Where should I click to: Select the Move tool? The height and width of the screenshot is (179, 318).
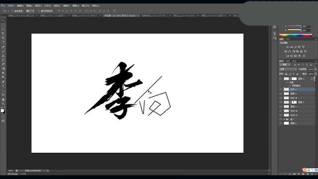[3, 20]
